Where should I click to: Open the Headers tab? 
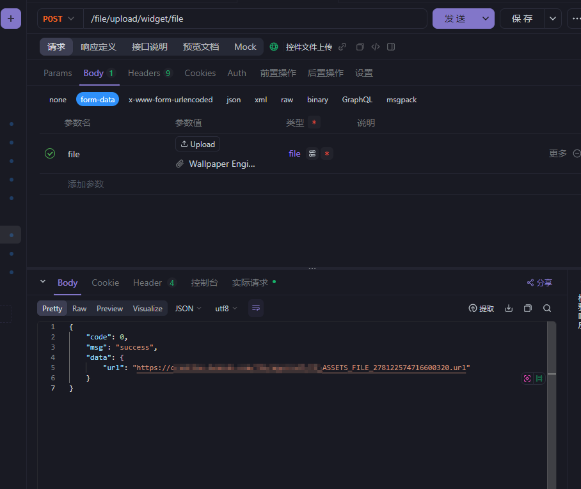[x=150, y=73]
